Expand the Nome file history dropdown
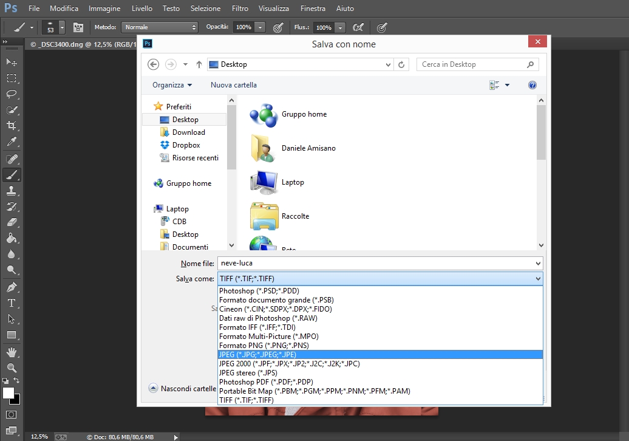Image resolution: width=629 pixels, height=441 pixels. (538, 264)
